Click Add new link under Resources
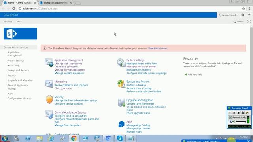Image resolution: width=253 pixels, height=142 pixels. pos(193,75)
